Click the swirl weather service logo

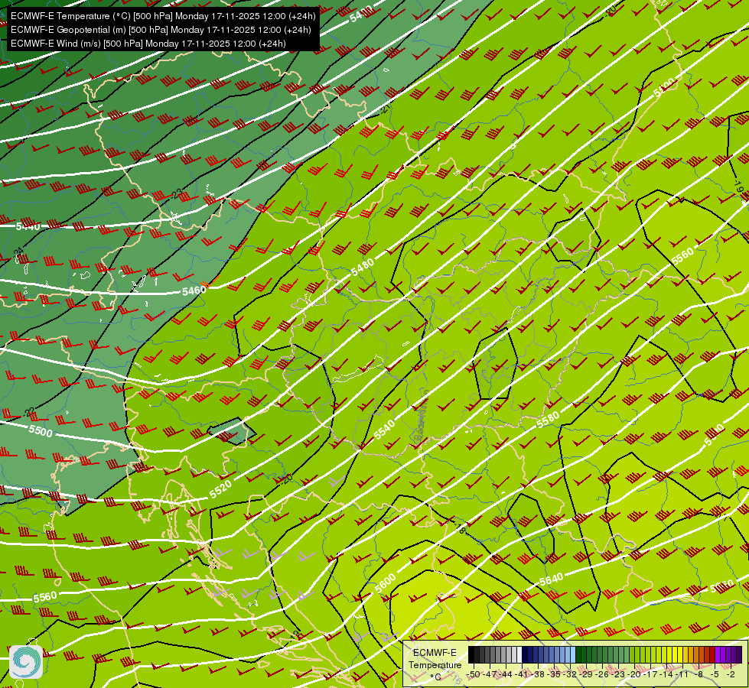(x=26, y=662)
